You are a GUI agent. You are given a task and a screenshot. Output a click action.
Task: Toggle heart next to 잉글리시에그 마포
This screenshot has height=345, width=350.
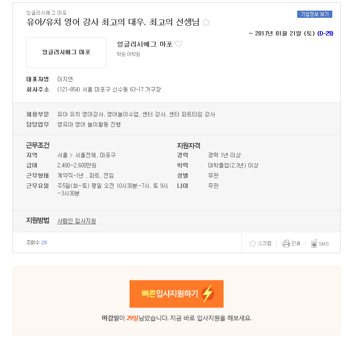pyautogui.click(x=179, y=44)
